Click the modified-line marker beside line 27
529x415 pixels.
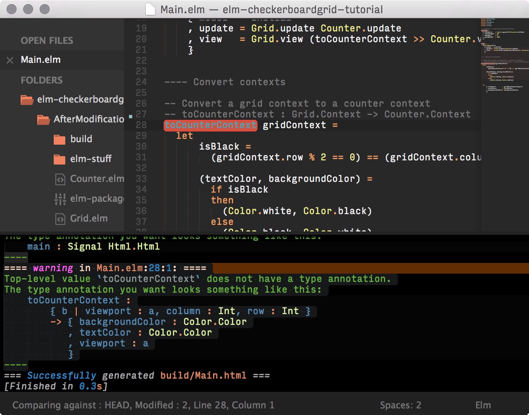[x=131, y=117]
